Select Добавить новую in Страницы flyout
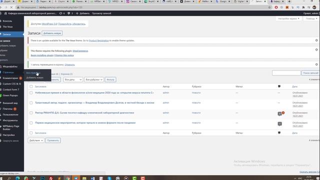The image size is (320, 180). (34, 77)
